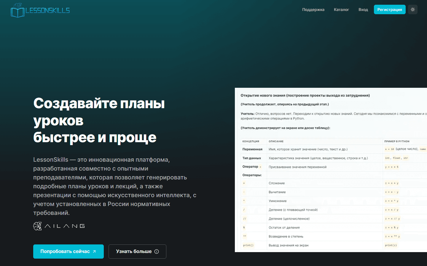This screenshot has width=427, height=266.
Task: Click the "Тип данных" table cell
Action: pos(252,158)
